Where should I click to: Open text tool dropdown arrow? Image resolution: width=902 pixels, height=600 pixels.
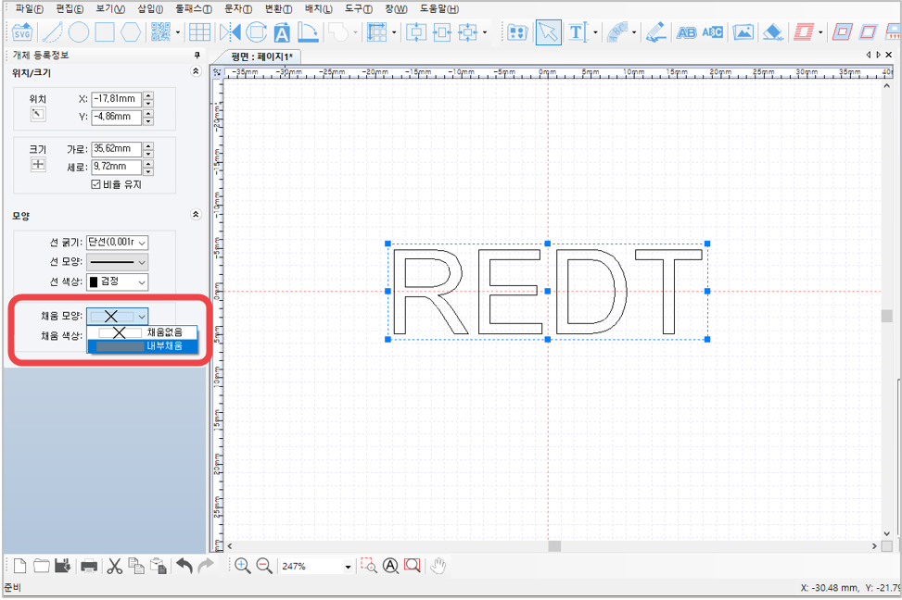(595, 32)
